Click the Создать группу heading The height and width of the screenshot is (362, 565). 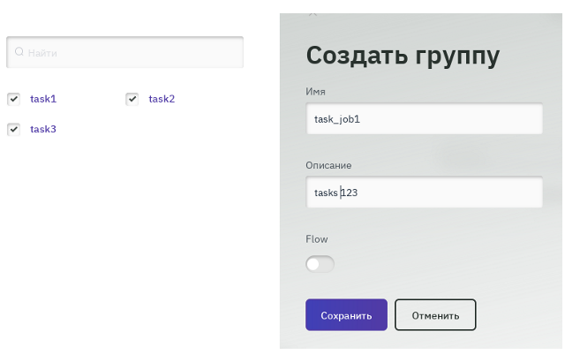[403, 56]
